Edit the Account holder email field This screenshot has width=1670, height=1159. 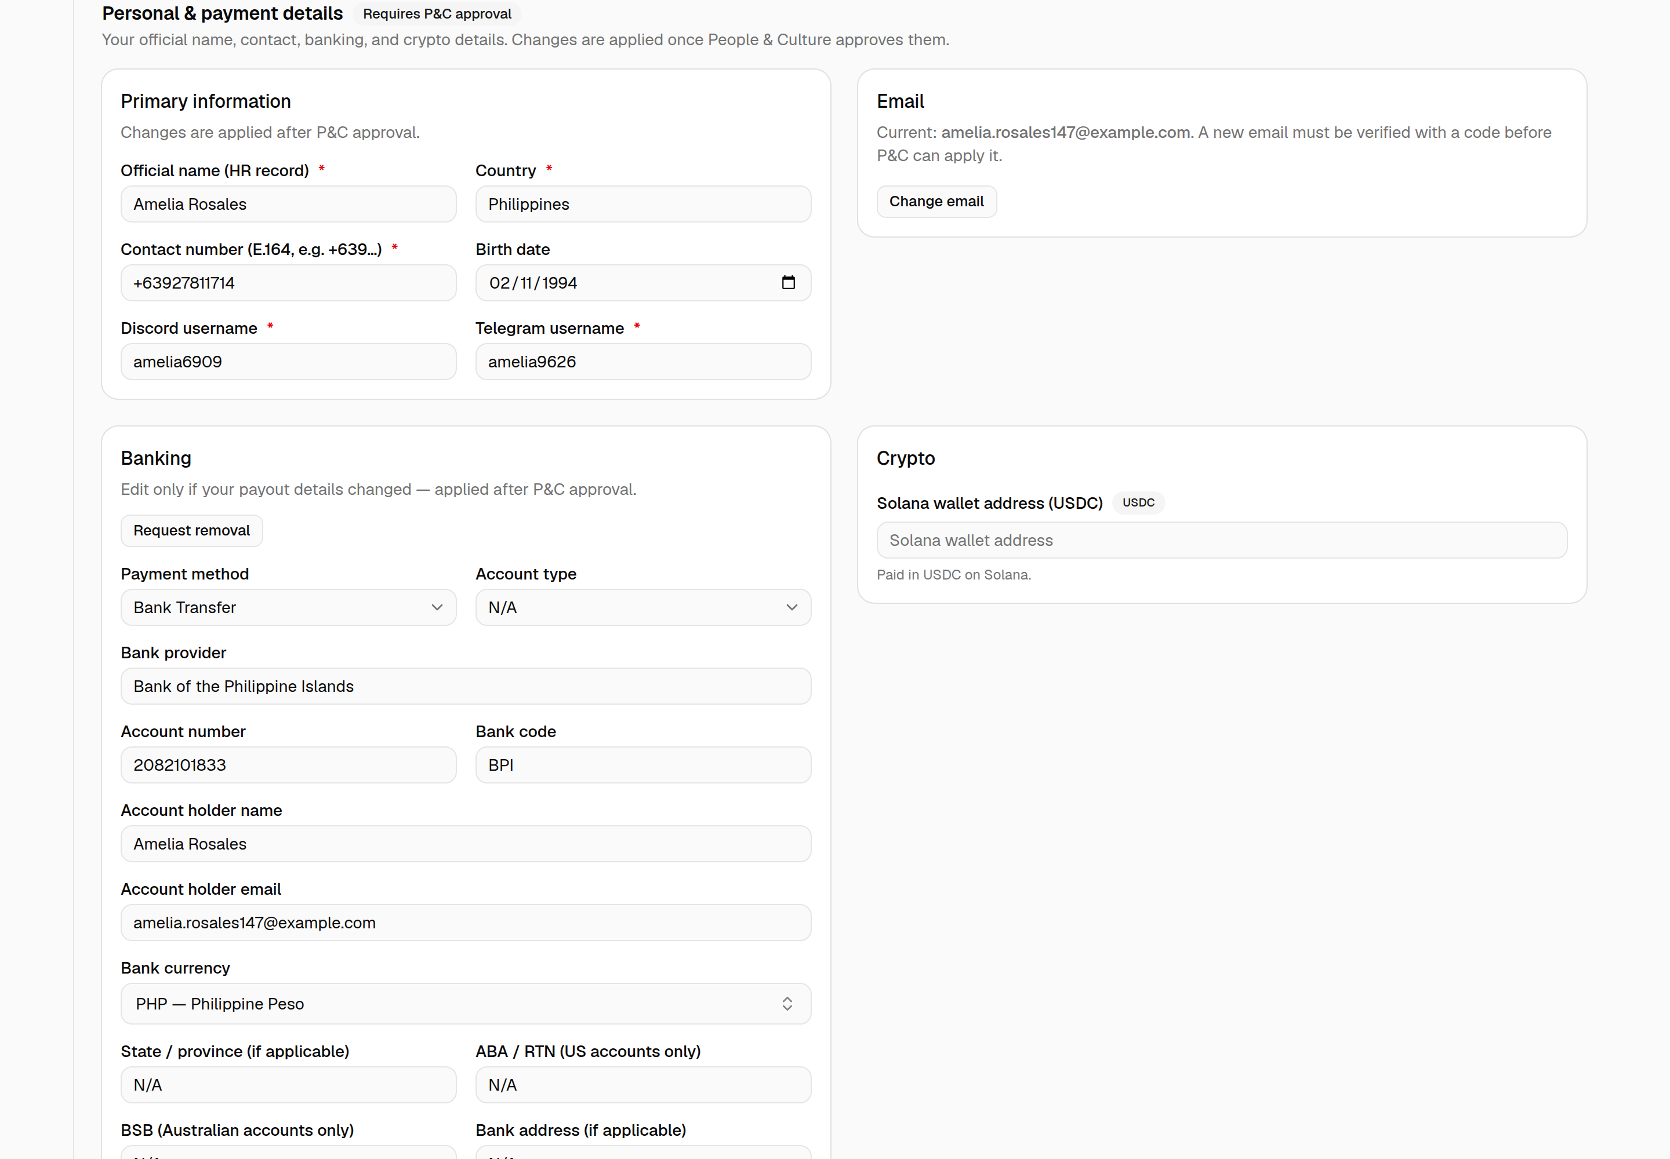[466, 922]
